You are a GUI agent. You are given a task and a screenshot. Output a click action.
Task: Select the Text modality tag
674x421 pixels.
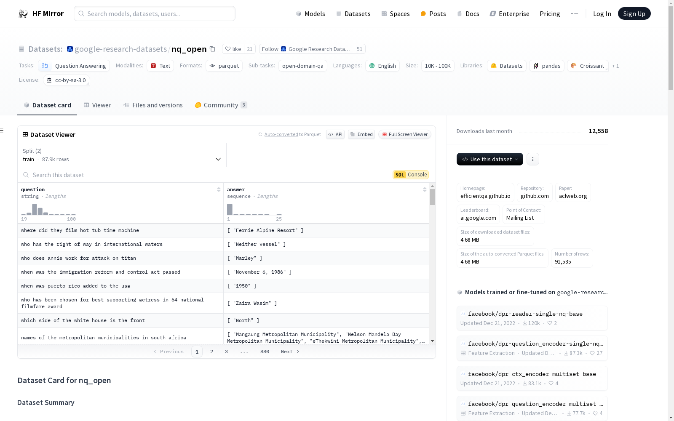click(x=160, y=66)
